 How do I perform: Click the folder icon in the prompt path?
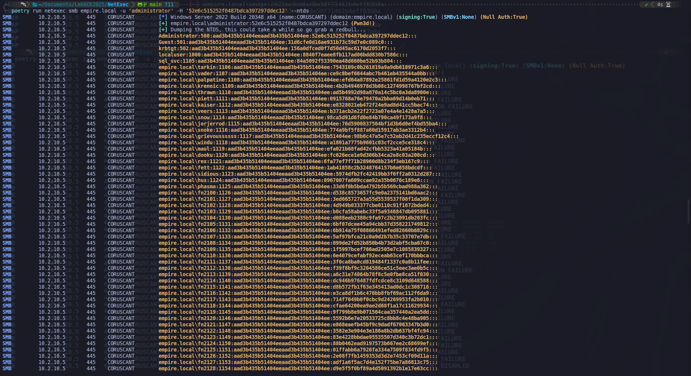35,5
